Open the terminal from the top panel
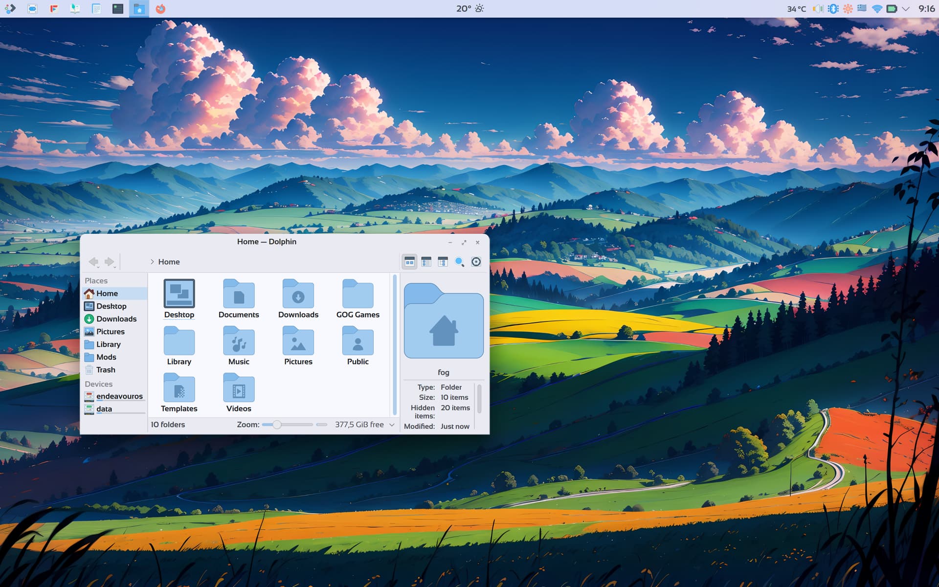This screenshot has width=939, height=587. pos(117,9)
